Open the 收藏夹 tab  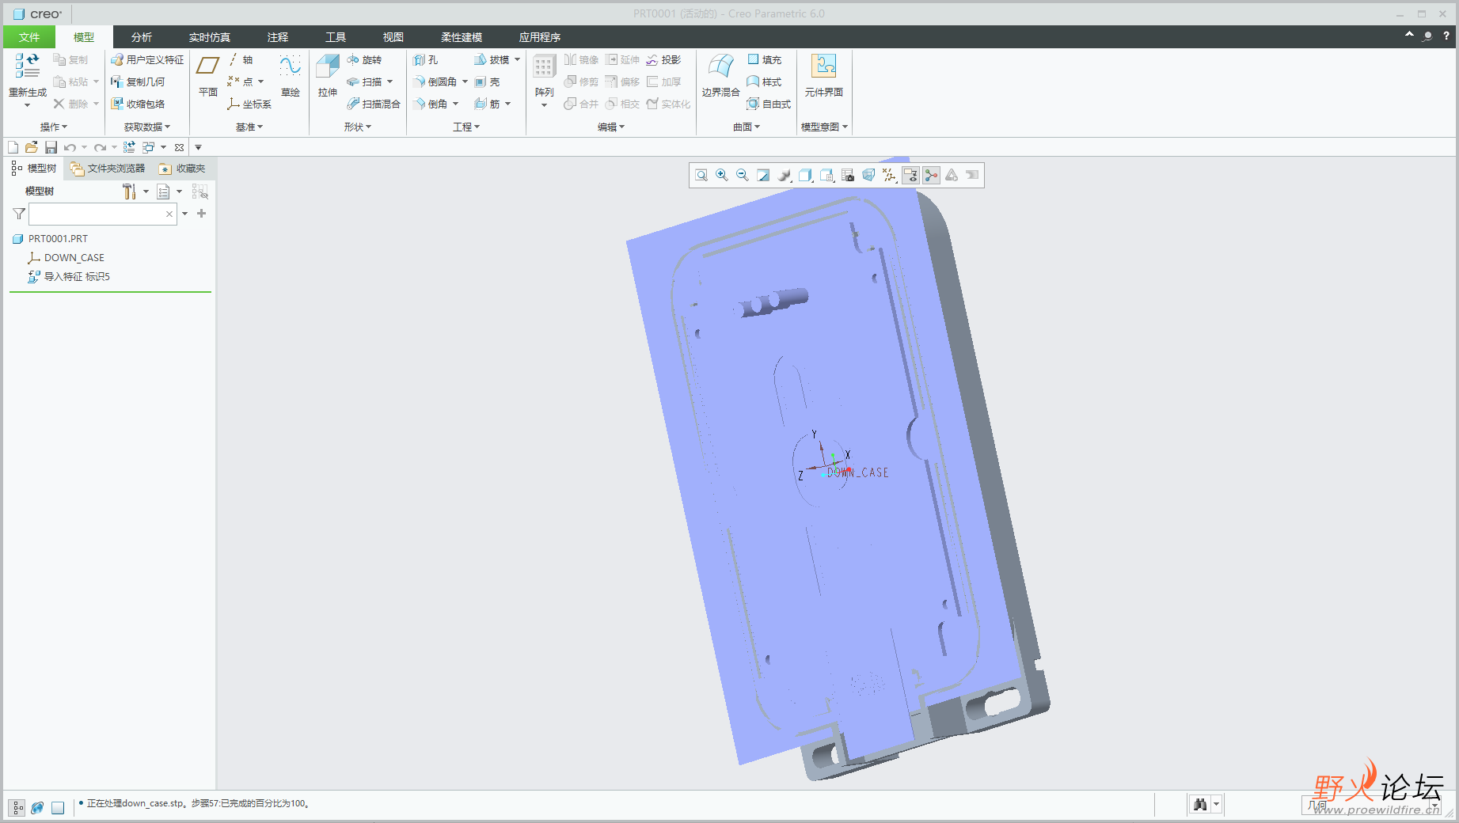[183, 169]
